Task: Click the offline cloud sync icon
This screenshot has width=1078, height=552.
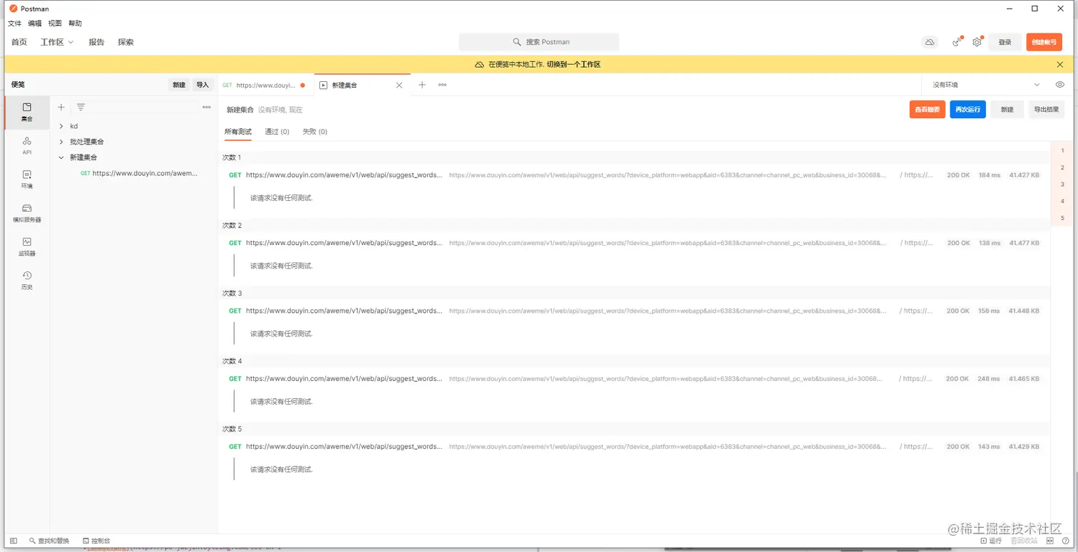Action: [930, 42]
